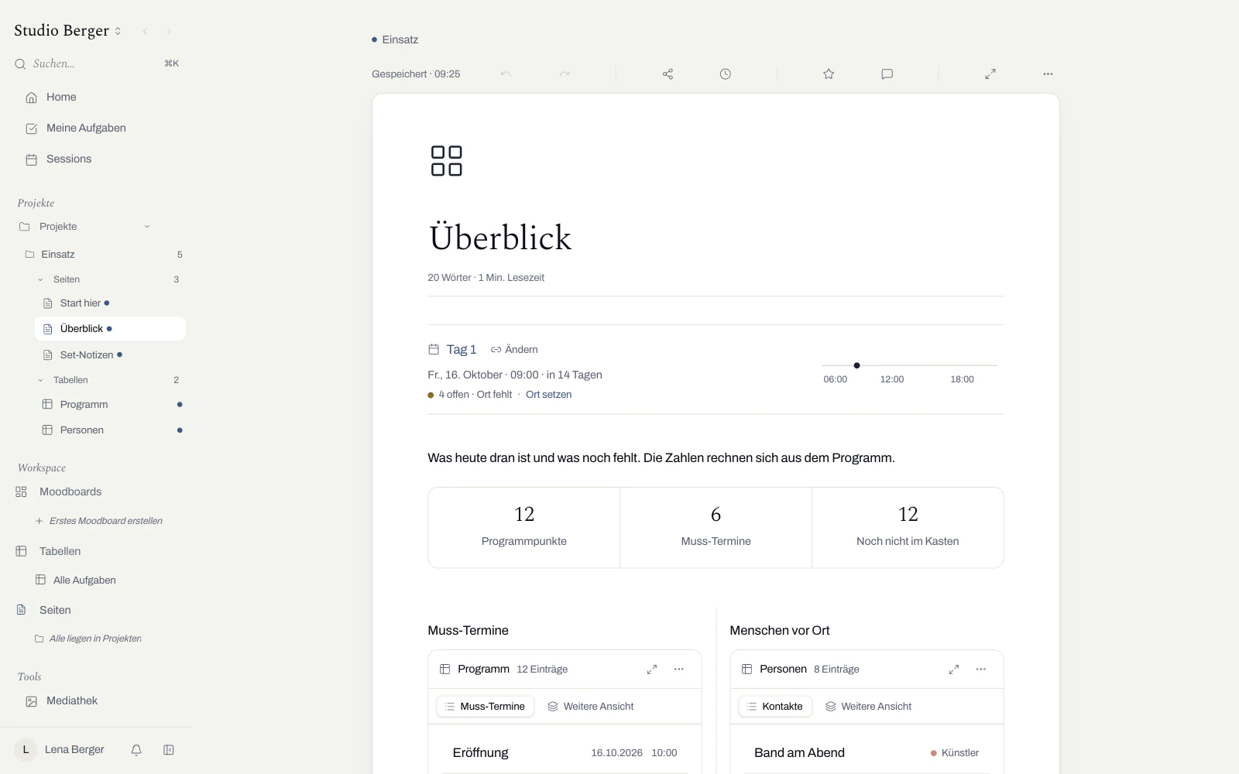Open Lena Berger profile menu
The height and width of the screenshot is (774, 1239).
point(60,750)
